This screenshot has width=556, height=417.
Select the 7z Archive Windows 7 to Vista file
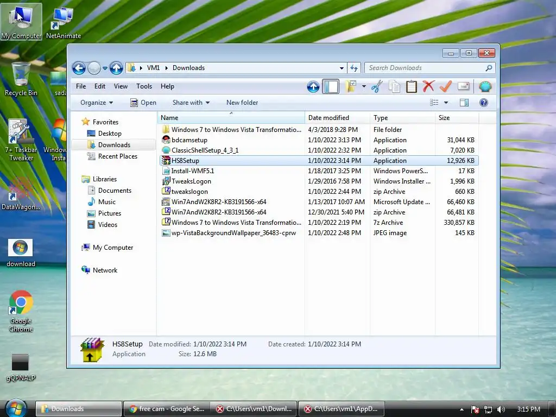coord(319,223)
